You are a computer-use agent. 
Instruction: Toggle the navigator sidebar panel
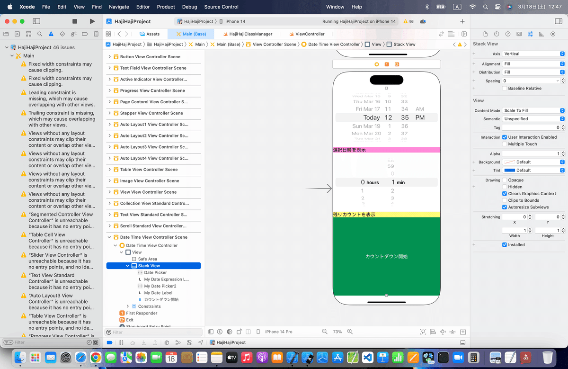[36, 21]
